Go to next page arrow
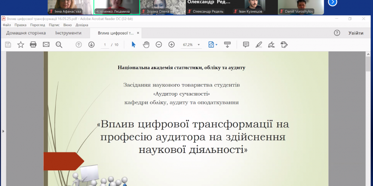 click(x=91, y=45)
